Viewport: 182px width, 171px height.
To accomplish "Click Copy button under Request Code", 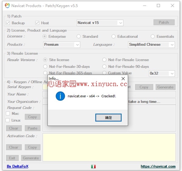I will pos(32,117).
